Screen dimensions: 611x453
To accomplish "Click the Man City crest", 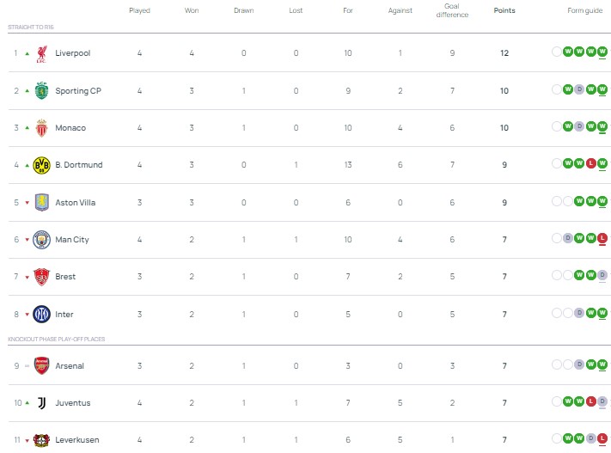I will [x=41, y=240].
